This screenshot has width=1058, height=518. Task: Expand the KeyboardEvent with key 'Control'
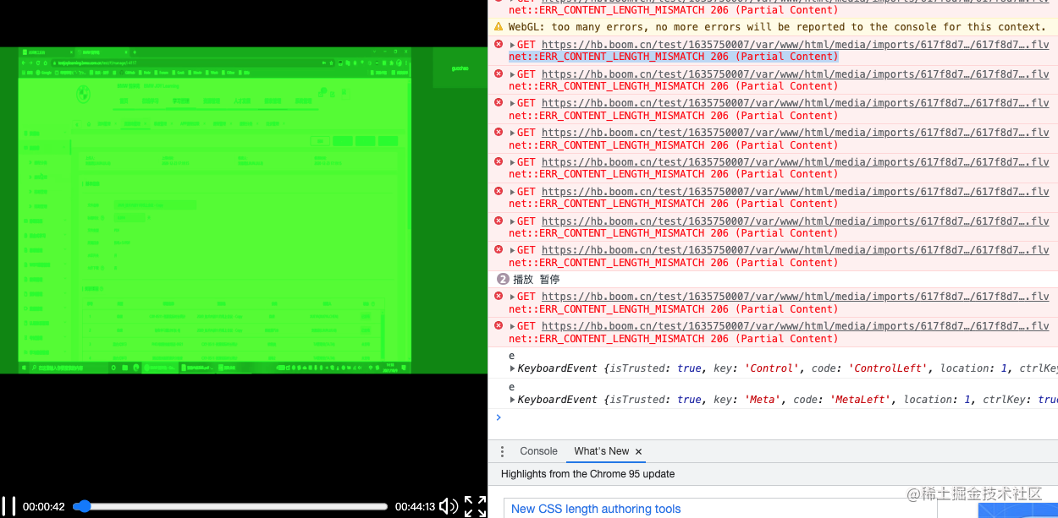[512, 368]
